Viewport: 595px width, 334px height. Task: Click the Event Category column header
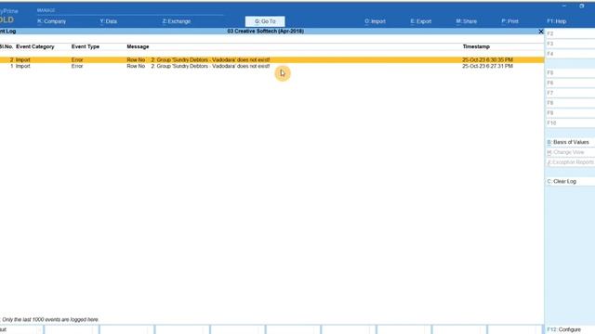pyautogui.click(x=35, y=46)
